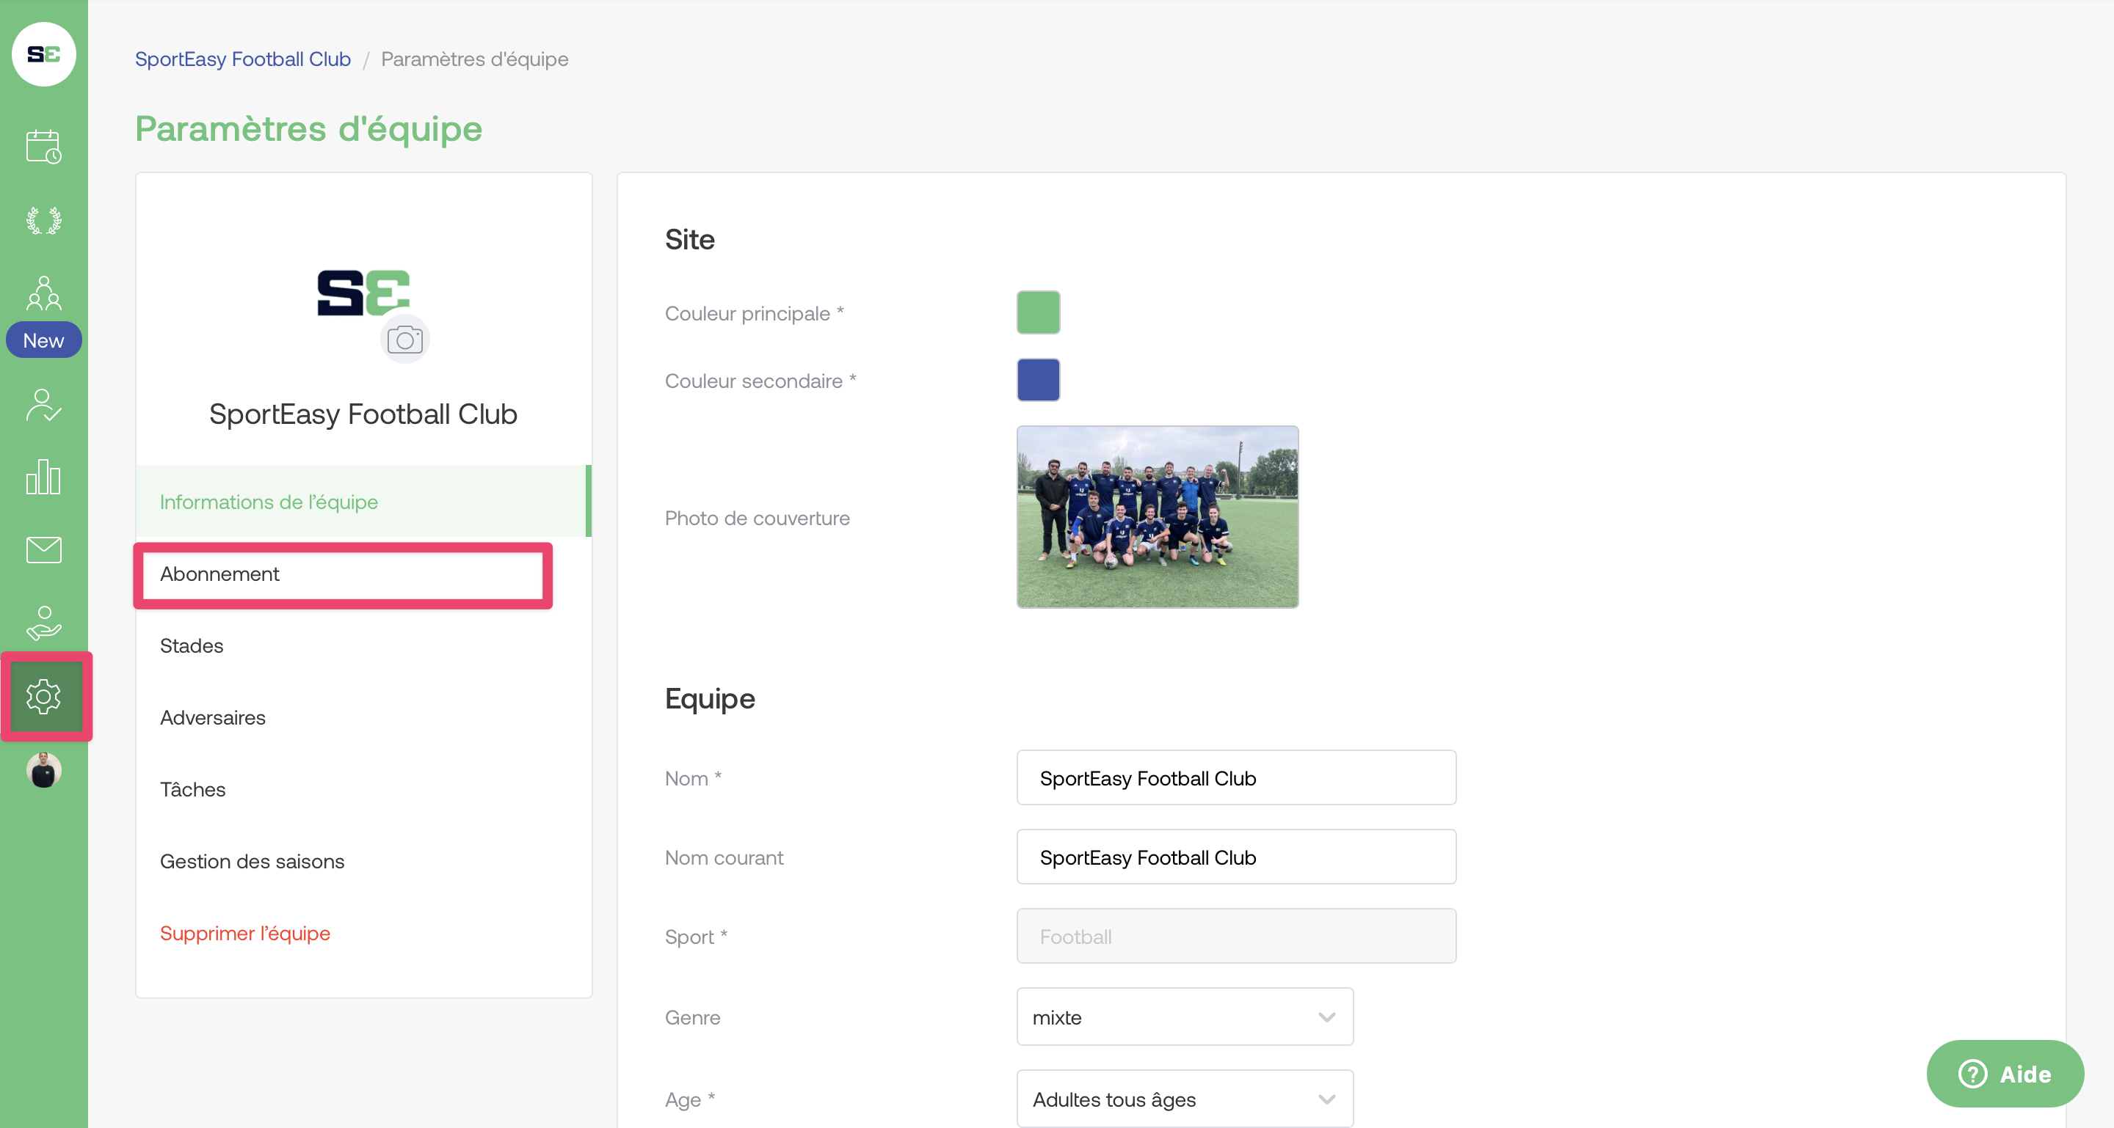Click the New badge in sidebar

[x=43, y=340]
